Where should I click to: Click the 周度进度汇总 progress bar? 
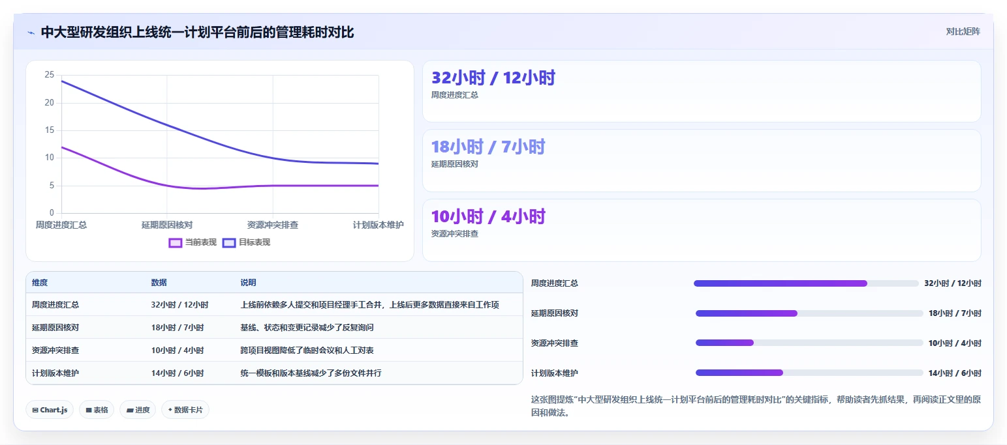pyautogui.click(x=806, y=283)
